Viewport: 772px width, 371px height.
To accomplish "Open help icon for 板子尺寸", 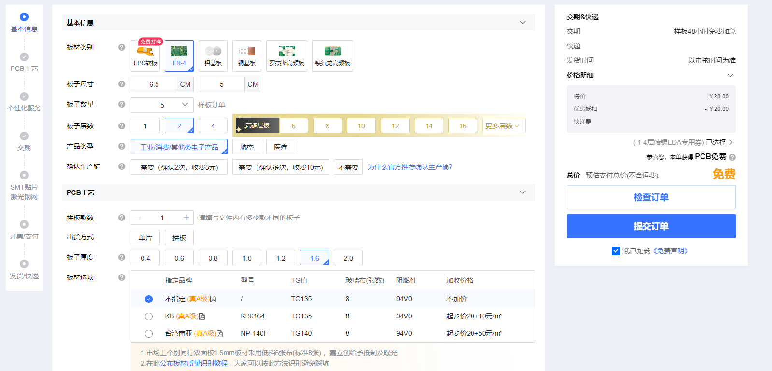I will point(122,84).
